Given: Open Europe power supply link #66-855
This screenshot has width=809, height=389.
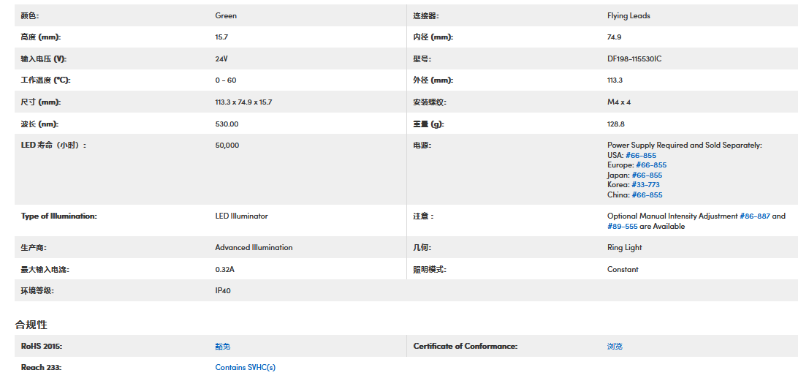Looking at the screenshot, I should click(x=650, y=165).
